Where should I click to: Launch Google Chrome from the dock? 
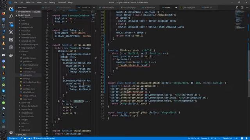click(x=4, y=67)
